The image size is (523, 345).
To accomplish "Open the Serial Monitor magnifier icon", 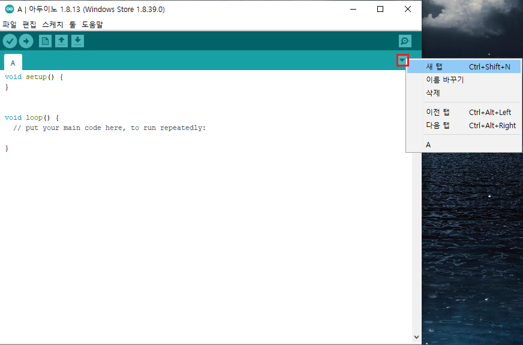I will click(405, 41).
